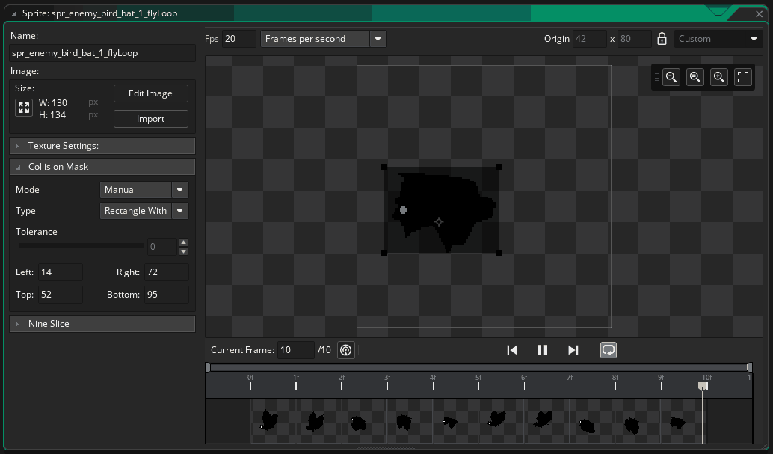This screenshot has height=454, width=773.
Task: Click the resize sprite icon beside Size
Action: pos(24,108)
